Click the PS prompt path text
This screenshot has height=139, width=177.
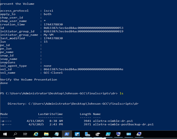point(59,93)
